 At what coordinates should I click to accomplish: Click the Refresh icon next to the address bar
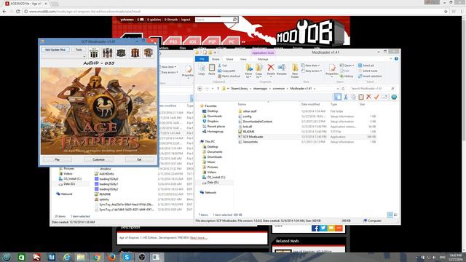[x=343, y=89]
